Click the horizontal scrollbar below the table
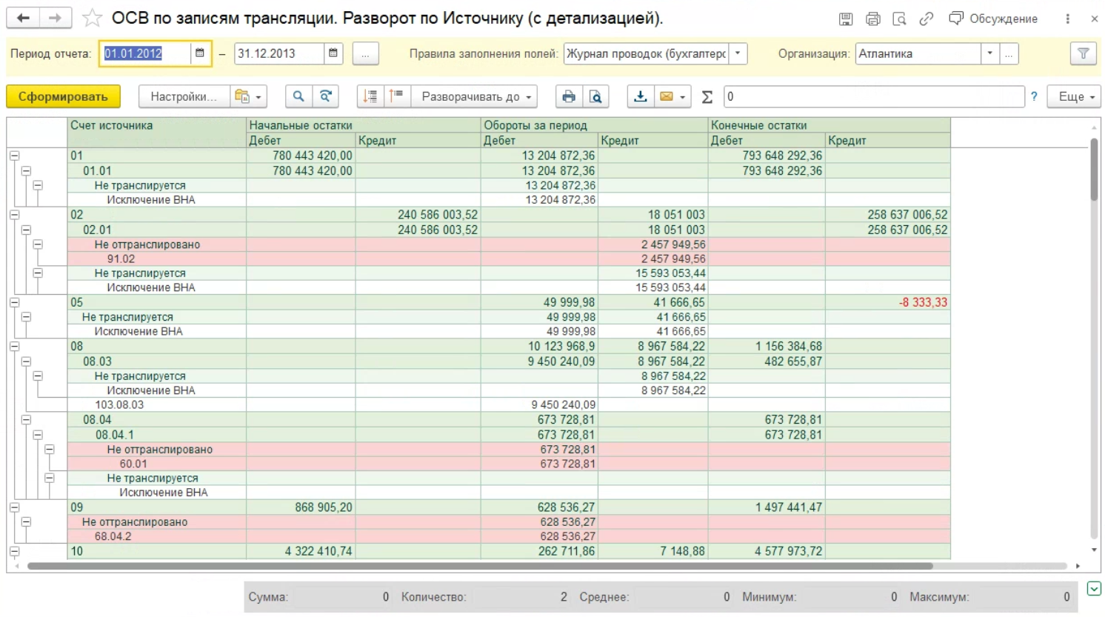This screenshot has width=1105, height=617. coord(480,566)
